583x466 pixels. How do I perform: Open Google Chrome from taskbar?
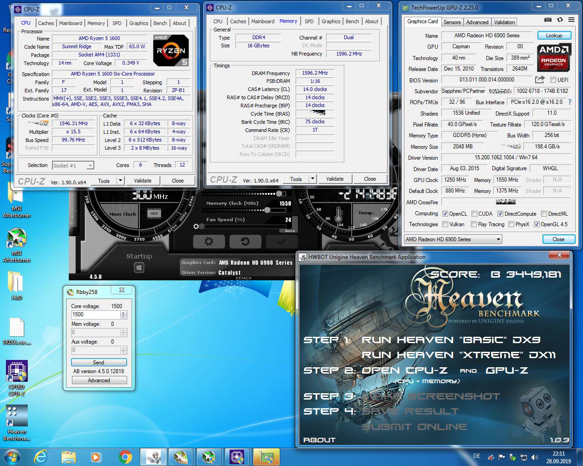pos(125,456)
